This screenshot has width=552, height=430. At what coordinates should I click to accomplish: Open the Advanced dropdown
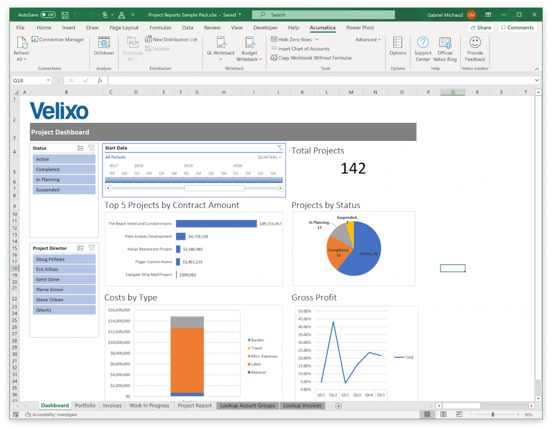tap(368, 39)
